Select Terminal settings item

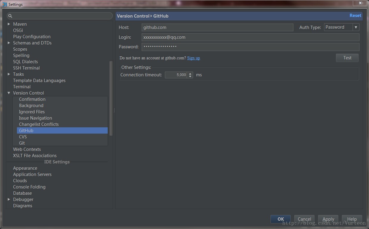pos(22,86)
